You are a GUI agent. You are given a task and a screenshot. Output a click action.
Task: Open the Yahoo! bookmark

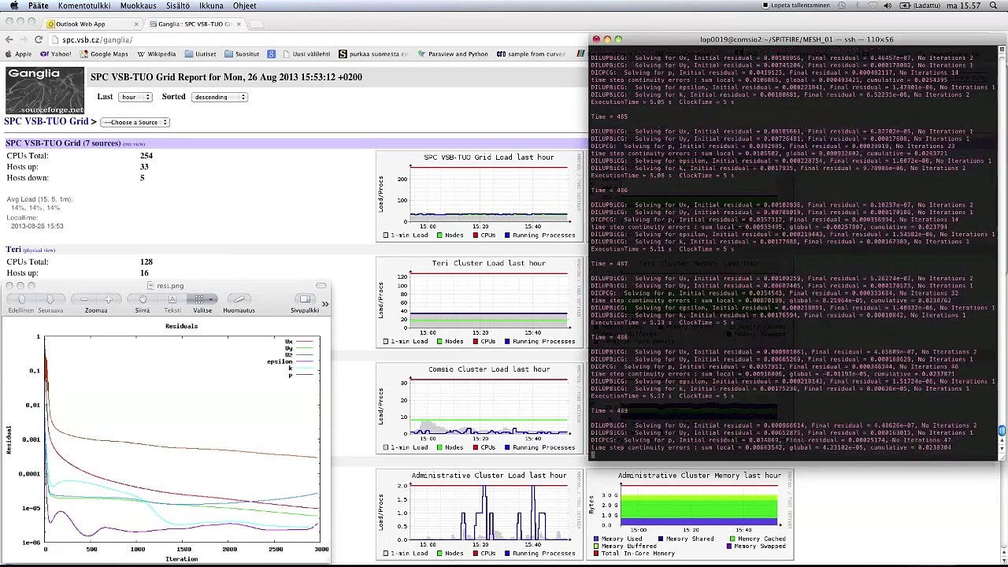[55, 54]
